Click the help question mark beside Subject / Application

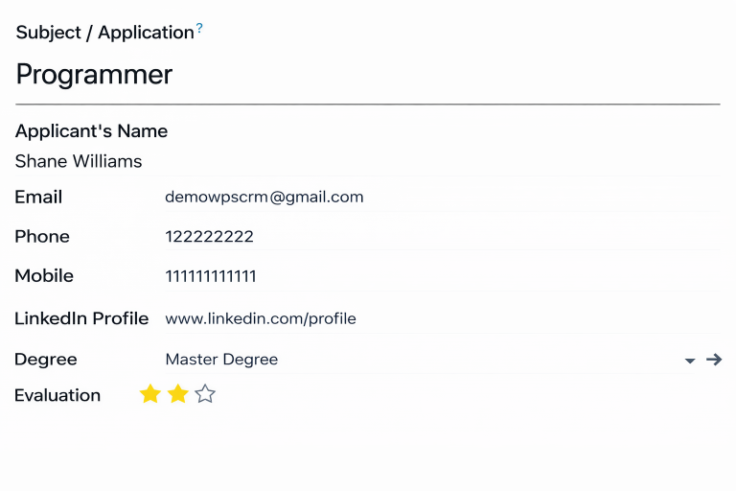[x=199, y=30]
